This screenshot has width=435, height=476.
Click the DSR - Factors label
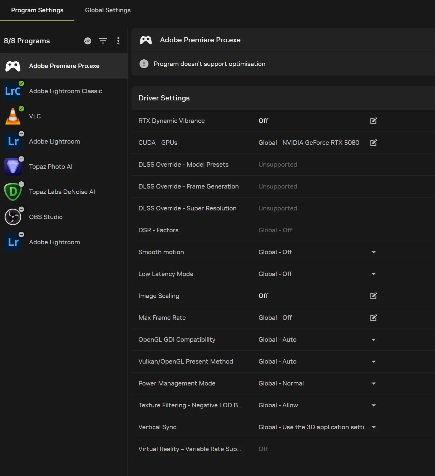(158, 230)
